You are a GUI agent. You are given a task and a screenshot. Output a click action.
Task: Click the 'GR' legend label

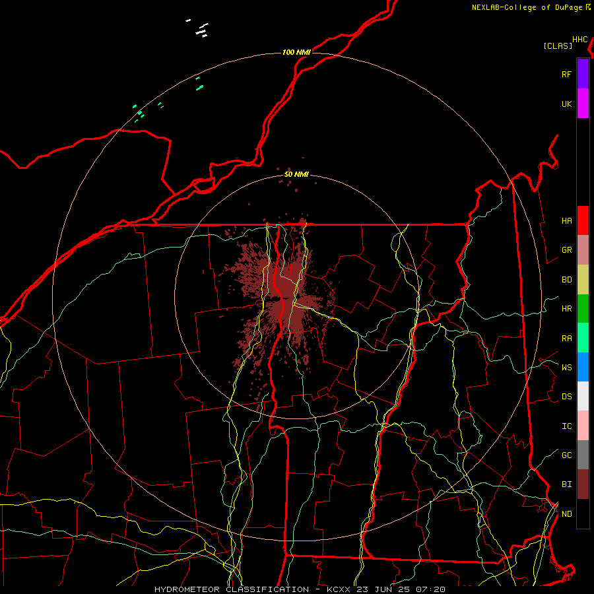[x=566, y=250]
